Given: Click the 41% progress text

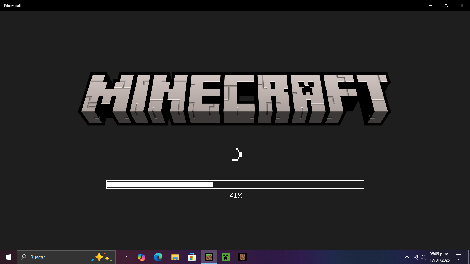Looking at the screenshot, I should tap(235, 196).
